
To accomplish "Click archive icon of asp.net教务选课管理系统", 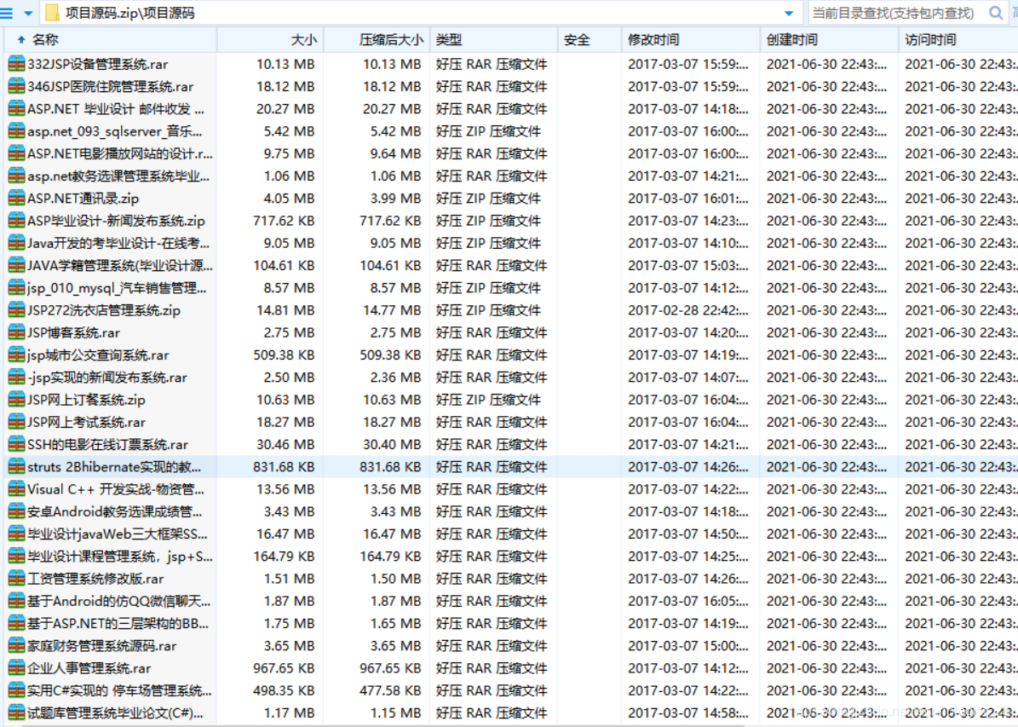I will coord(16,176).
